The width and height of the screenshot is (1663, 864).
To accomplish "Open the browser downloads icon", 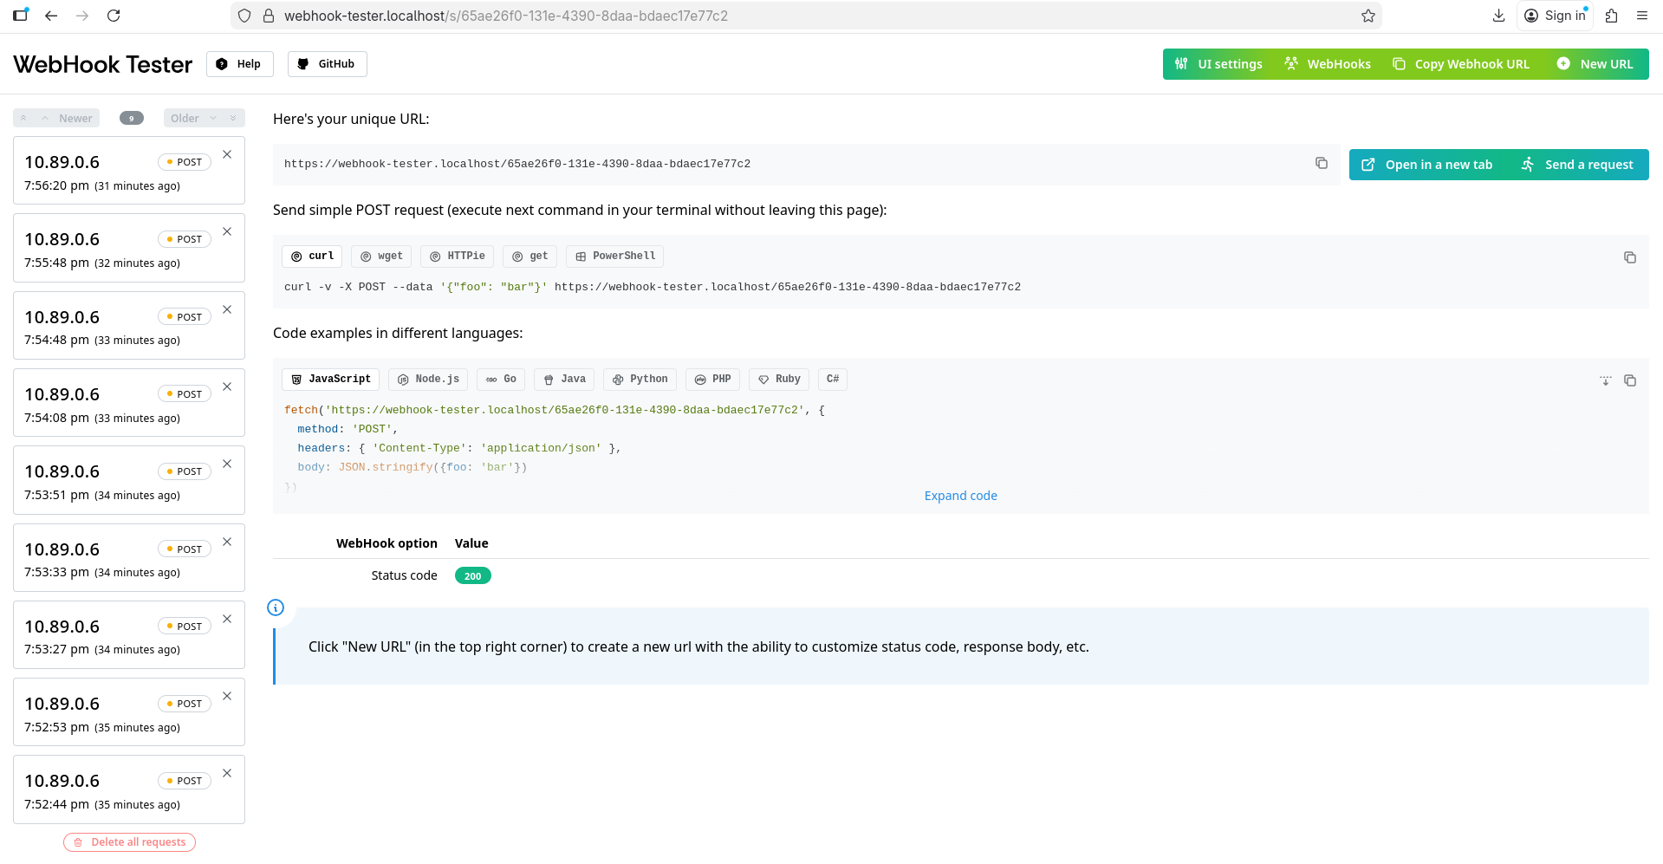I will click(x=1498, y=16).
